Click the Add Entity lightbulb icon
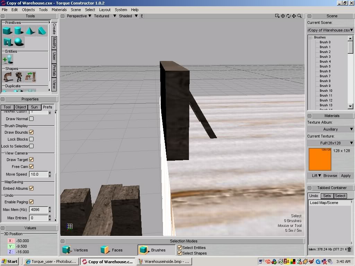 coord(7,59)
